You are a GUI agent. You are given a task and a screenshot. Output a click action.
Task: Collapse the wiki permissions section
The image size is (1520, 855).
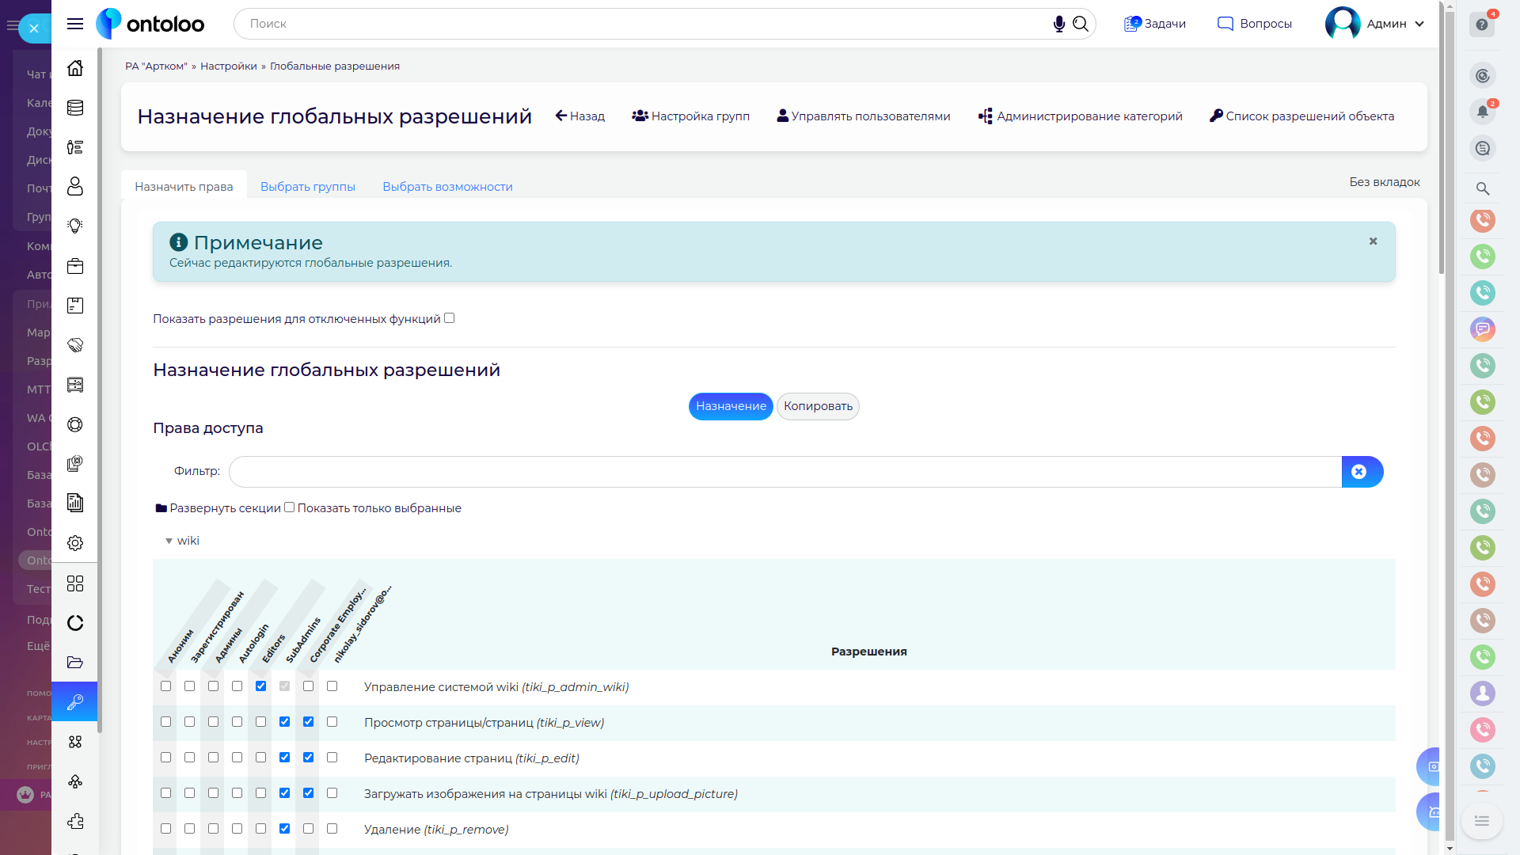169,541
